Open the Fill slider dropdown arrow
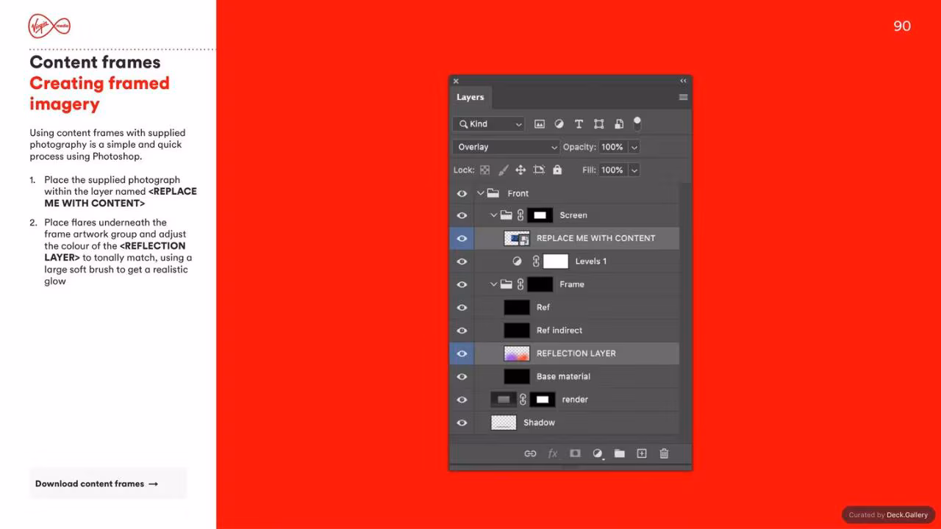This screenshot has height=529, width=941. 634,170
